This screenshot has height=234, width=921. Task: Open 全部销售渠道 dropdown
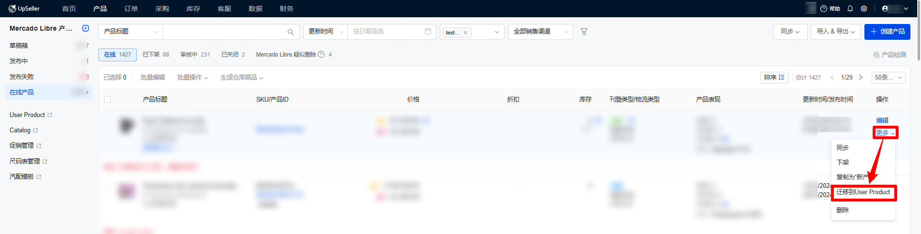[540, 32]
